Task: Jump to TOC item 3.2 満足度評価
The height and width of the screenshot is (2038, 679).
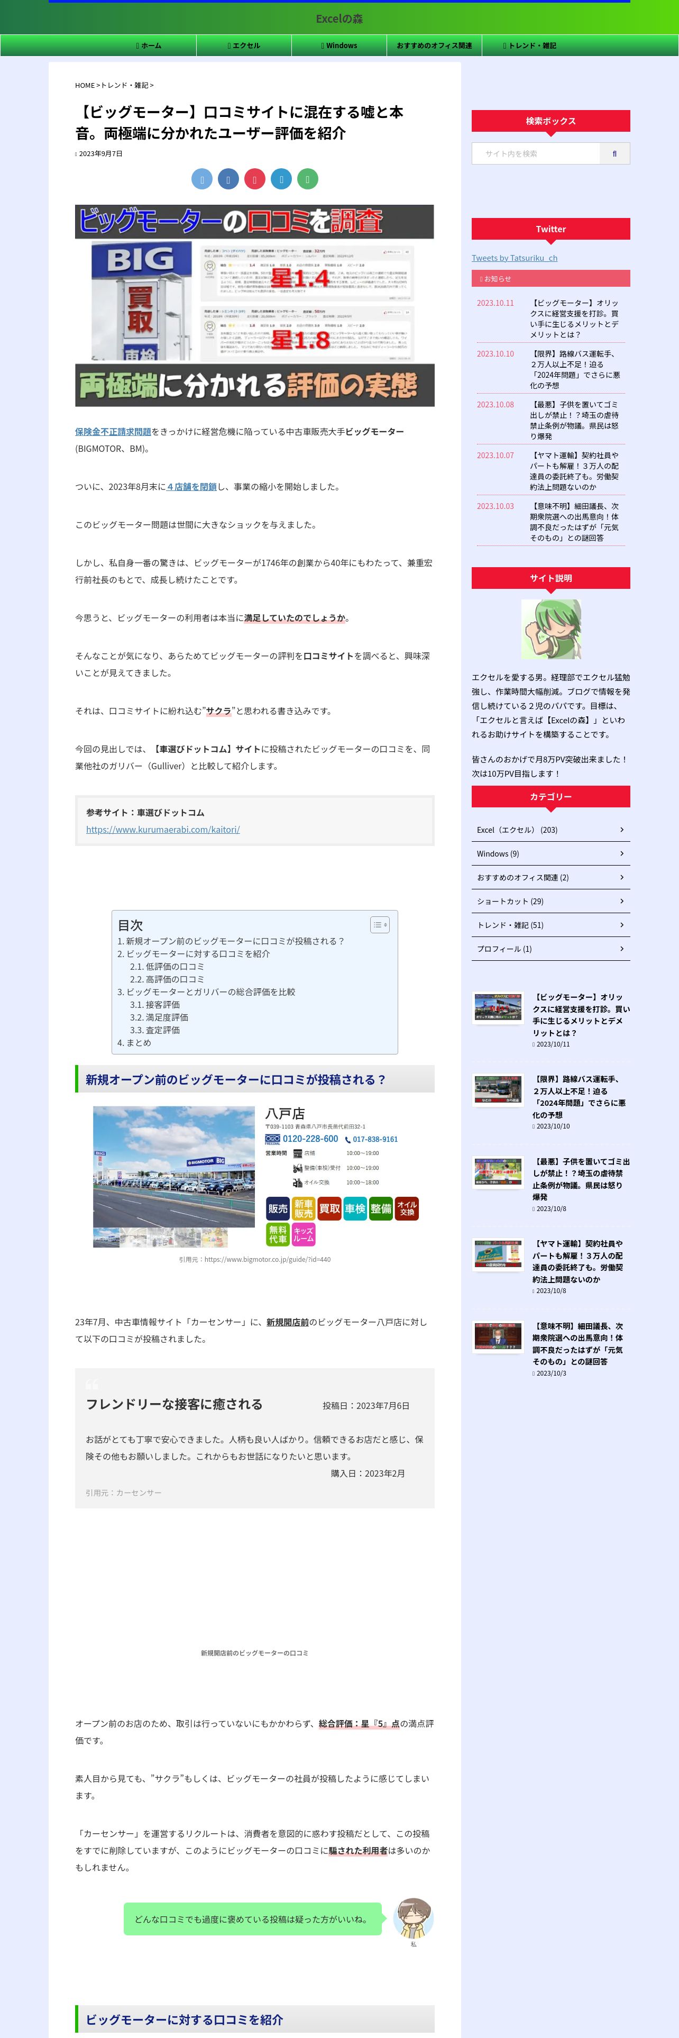Action: click(x=159, y=1017)
